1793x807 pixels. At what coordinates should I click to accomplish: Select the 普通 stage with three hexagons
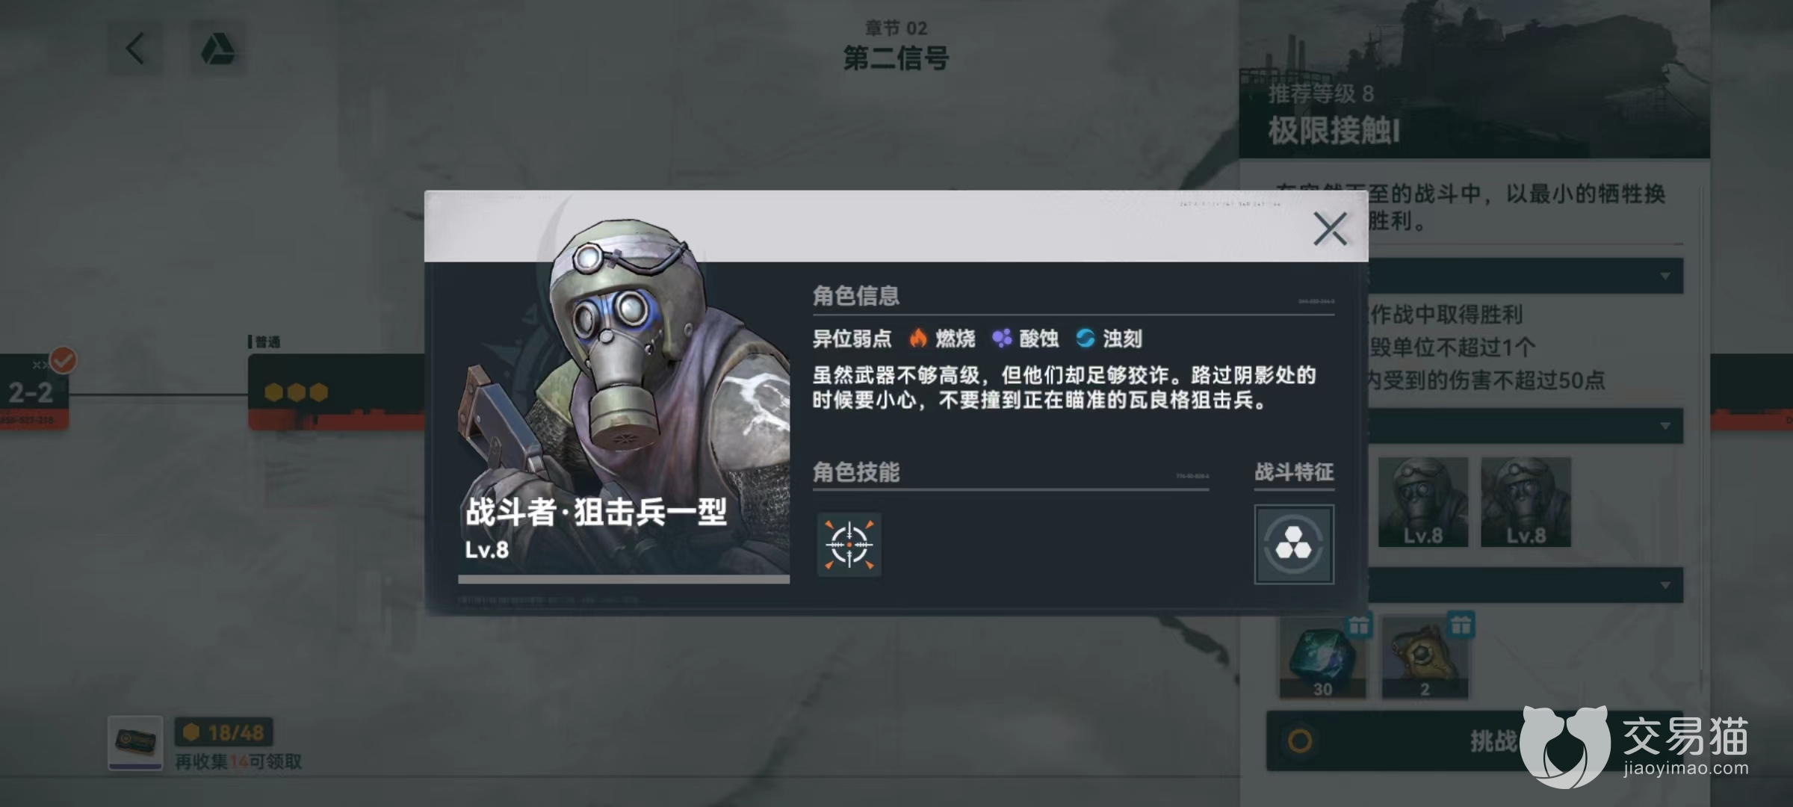coord(336,392)
